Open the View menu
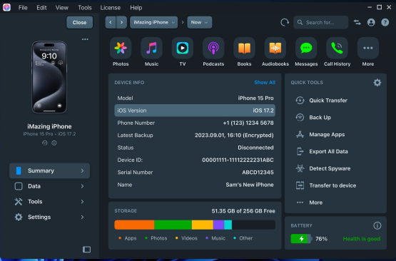The height and width of the screenshot is (261, 396). pyautogui.click(x=62, y=8)
